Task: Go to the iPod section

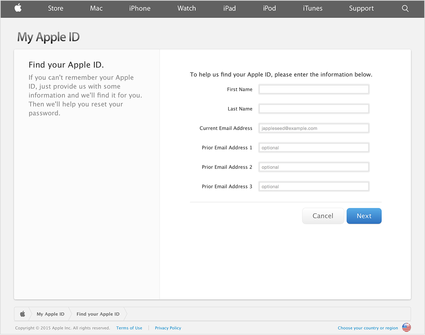Action: coord(269,8)
